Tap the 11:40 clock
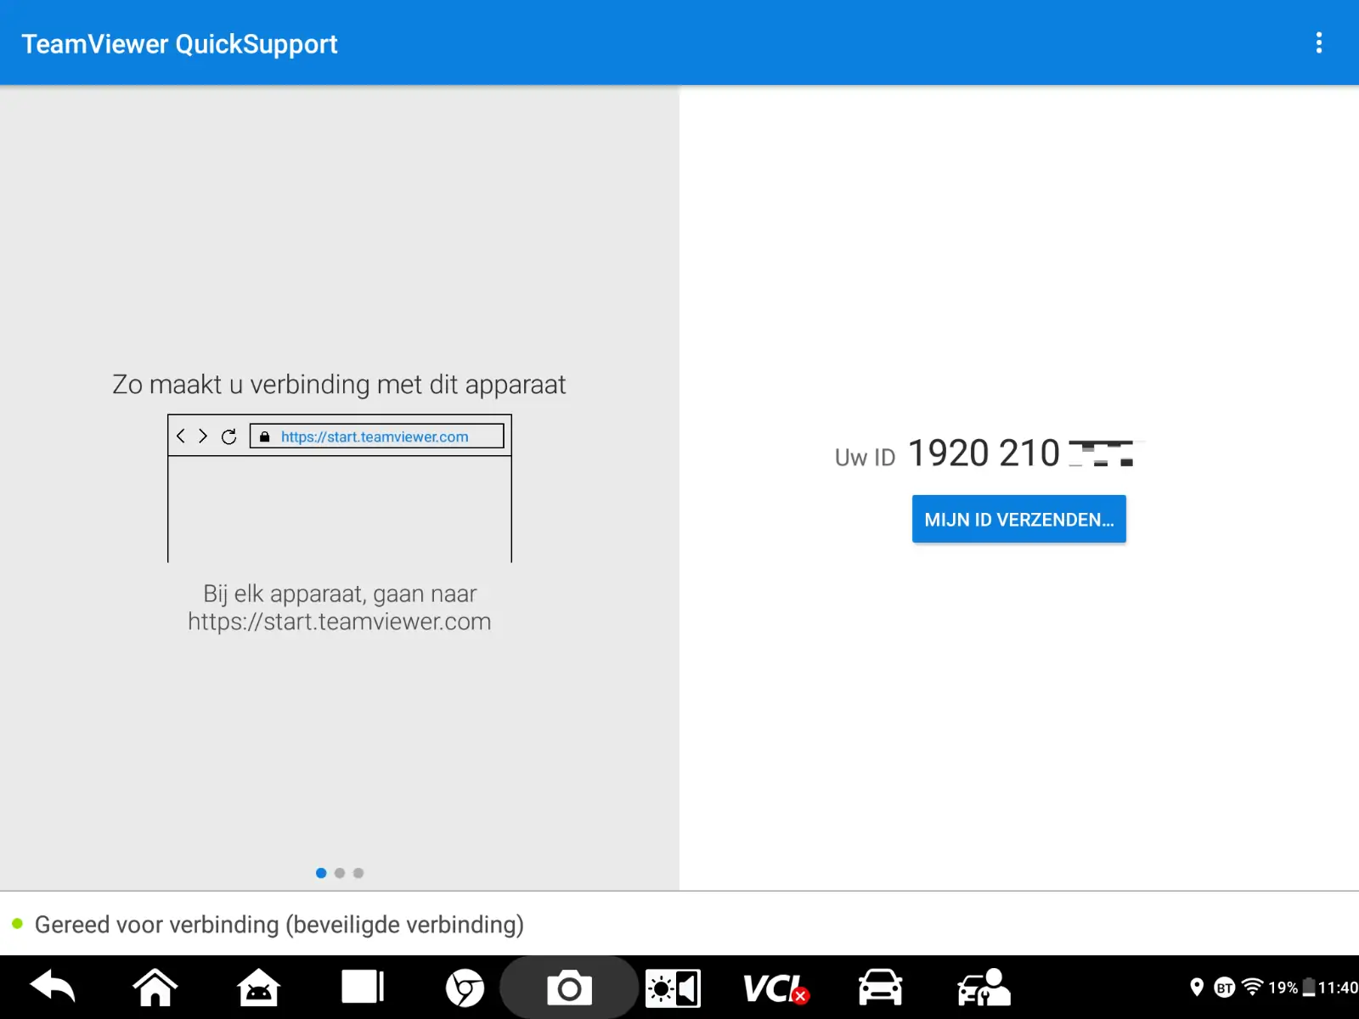 (x=1338, y=988)
